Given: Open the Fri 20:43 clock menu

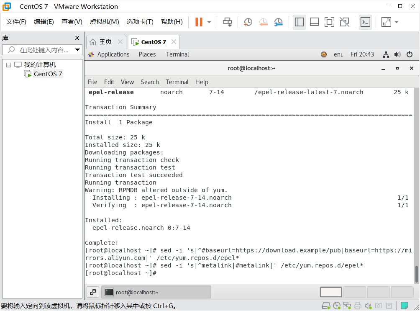Looking at the screenshot, I should coord(362,54).
